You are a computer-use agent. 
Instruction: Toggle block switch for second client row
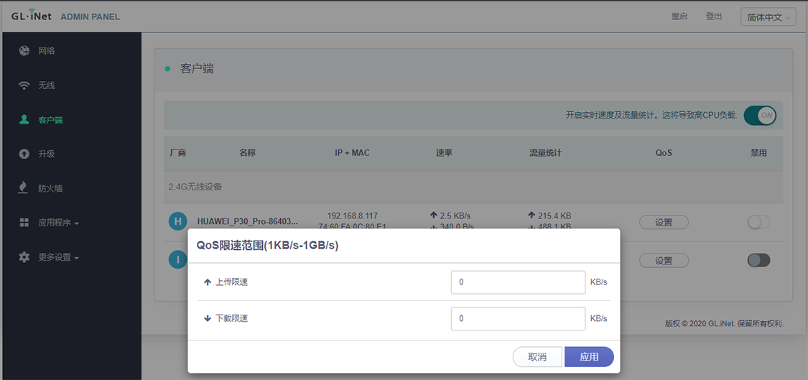758,260
